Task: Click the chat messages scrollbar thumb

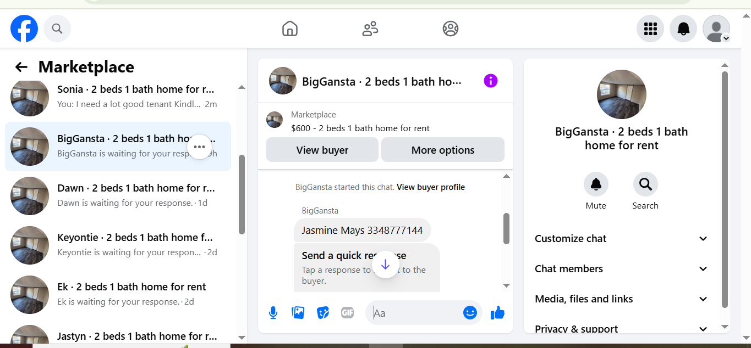Action: 506,228
